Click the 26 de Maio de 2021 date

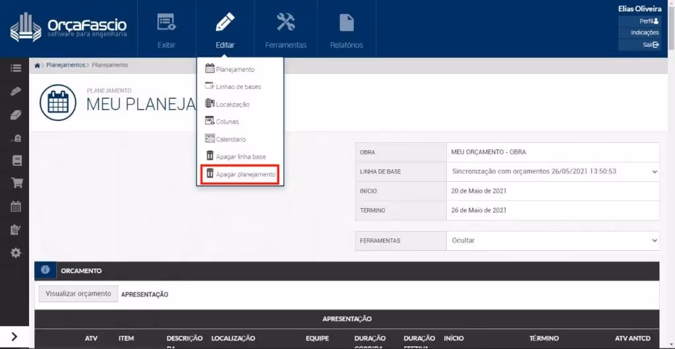(479, 211)
